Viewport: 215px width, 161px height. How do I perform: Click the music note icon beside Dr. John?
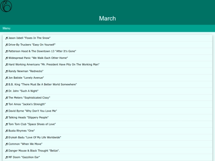coord(6,91)
